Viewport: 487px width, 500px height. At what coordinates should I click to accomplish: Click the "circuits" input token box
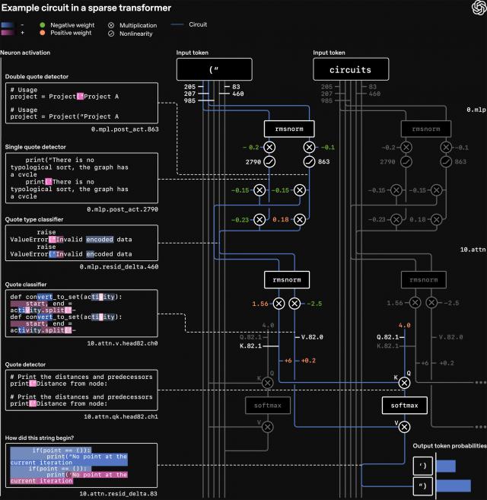click(x=351, y=69)
